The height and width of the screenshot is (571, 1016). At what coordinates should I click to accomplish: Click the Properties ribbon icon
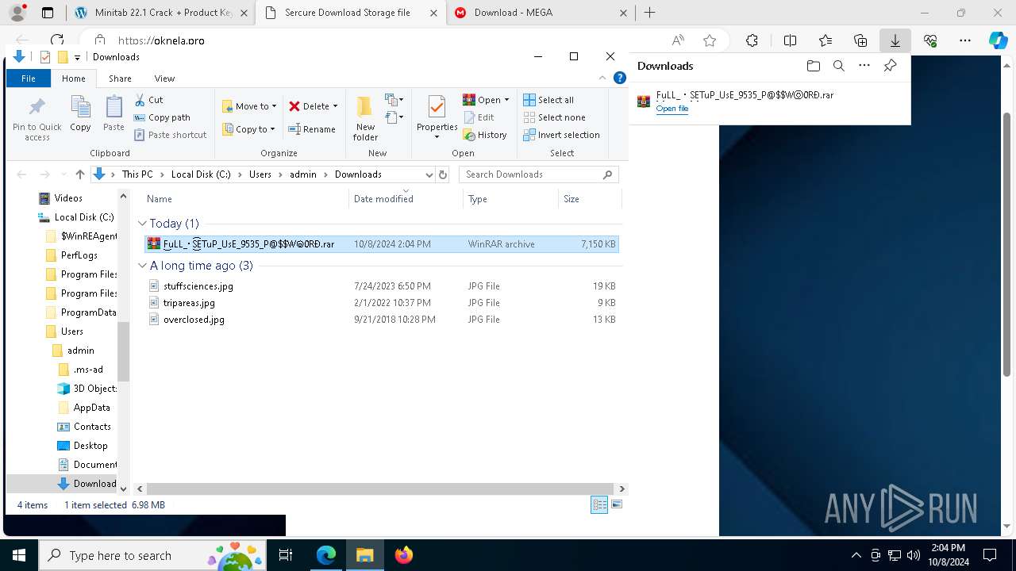[x=437, y=107]
